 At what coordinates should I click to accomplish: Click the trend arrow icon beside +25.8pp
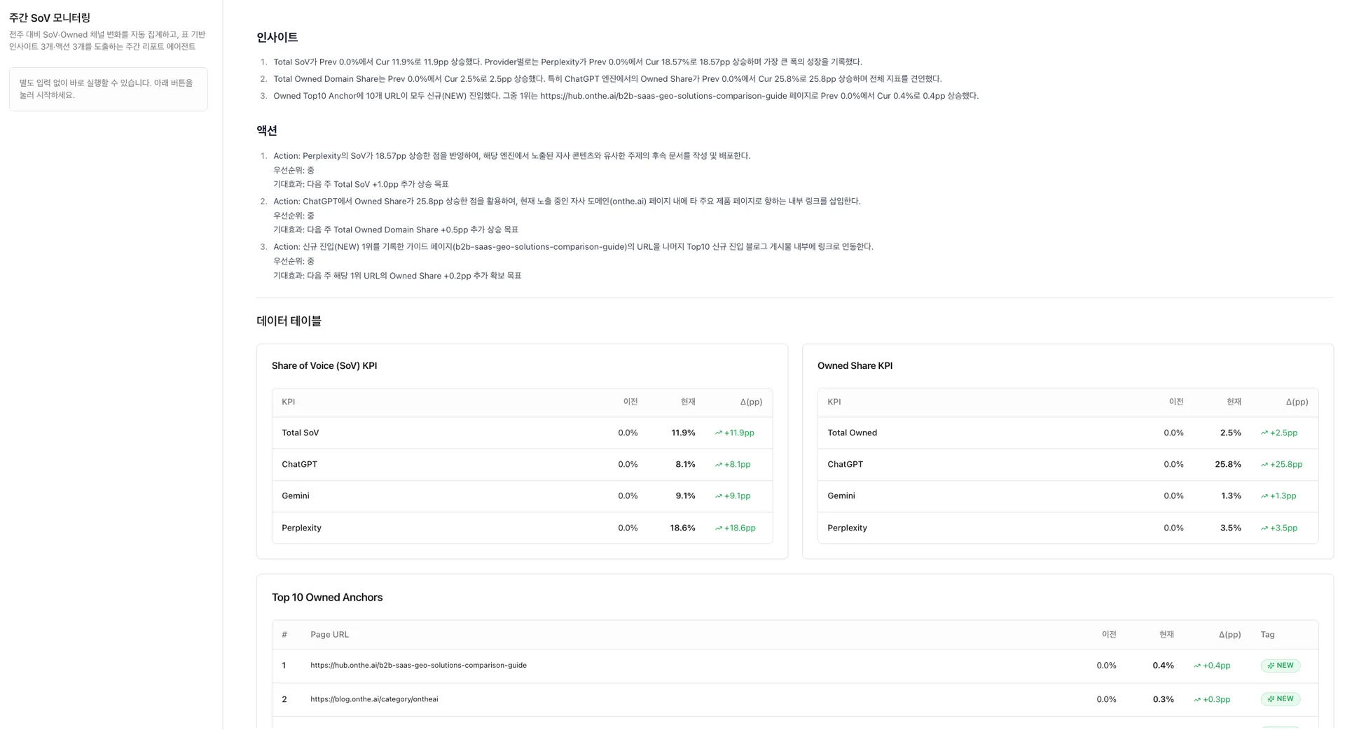pyautogui.click(x=1264, y=465)
